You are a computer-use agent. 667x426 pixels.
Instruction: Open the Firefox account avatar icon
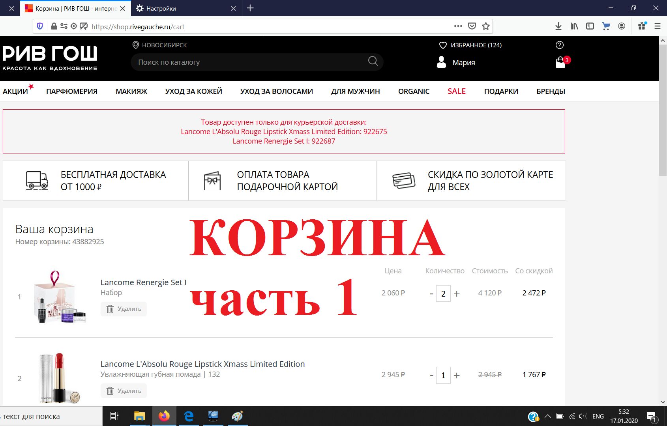(x=622, y=26)
